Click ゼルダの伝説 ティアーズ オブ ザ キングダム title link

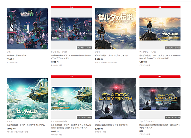[26, 125]
